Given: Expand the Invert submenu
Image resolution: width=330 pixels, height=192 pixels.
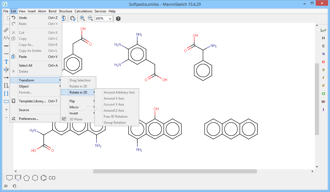Looking at the screenshot, I should click(x=78, y=113).
